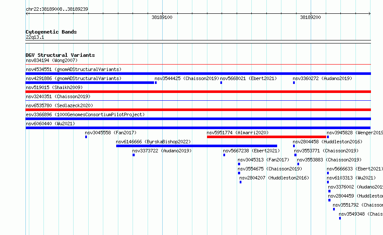383x235 pixels.
Task: Click the nsv4291886 gnomAD blue bar
Action: point(90,83)
